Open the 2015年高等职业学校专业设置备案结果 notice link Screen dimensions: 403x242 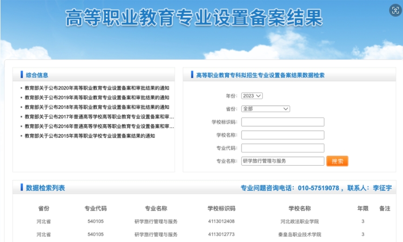90,136
